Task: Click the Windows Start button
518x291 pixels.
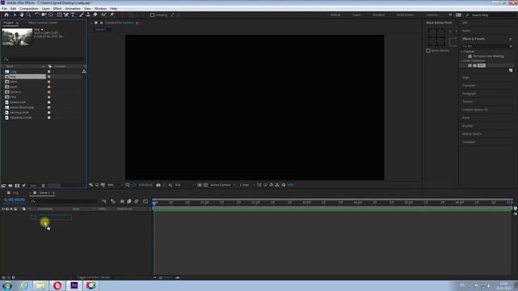Action: click(x=7, y=285)
